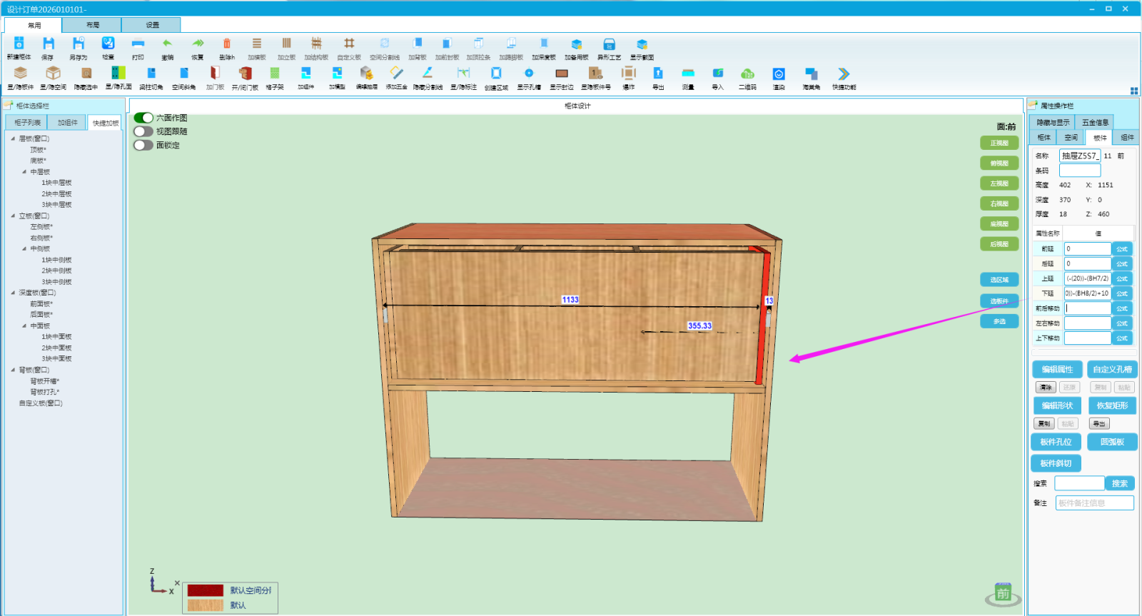This screenshot has width=1142, height=616.
Task: Open the 五金信息 tab
Action: click(1095, 123)
